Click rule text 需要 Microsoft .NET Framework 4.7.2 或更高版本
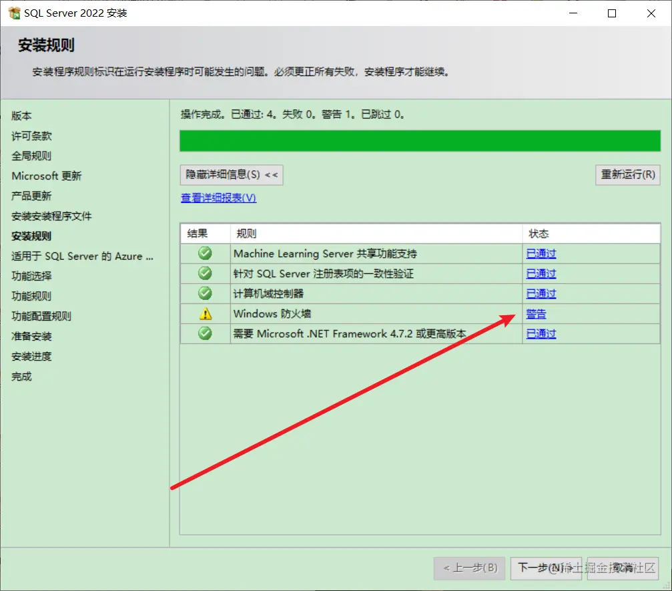This screenshot has width=672, height=591. point(349,334)
